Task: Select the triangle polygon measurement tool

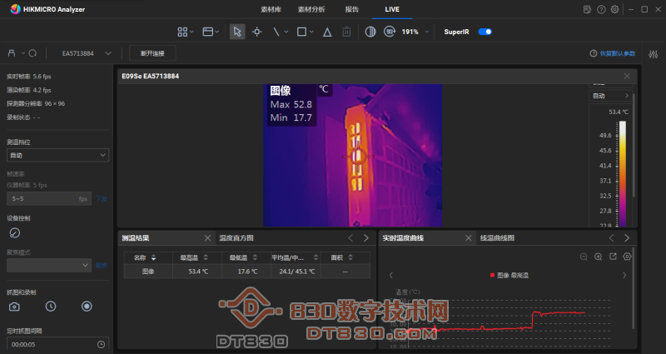Action: [x=326, y=32]
